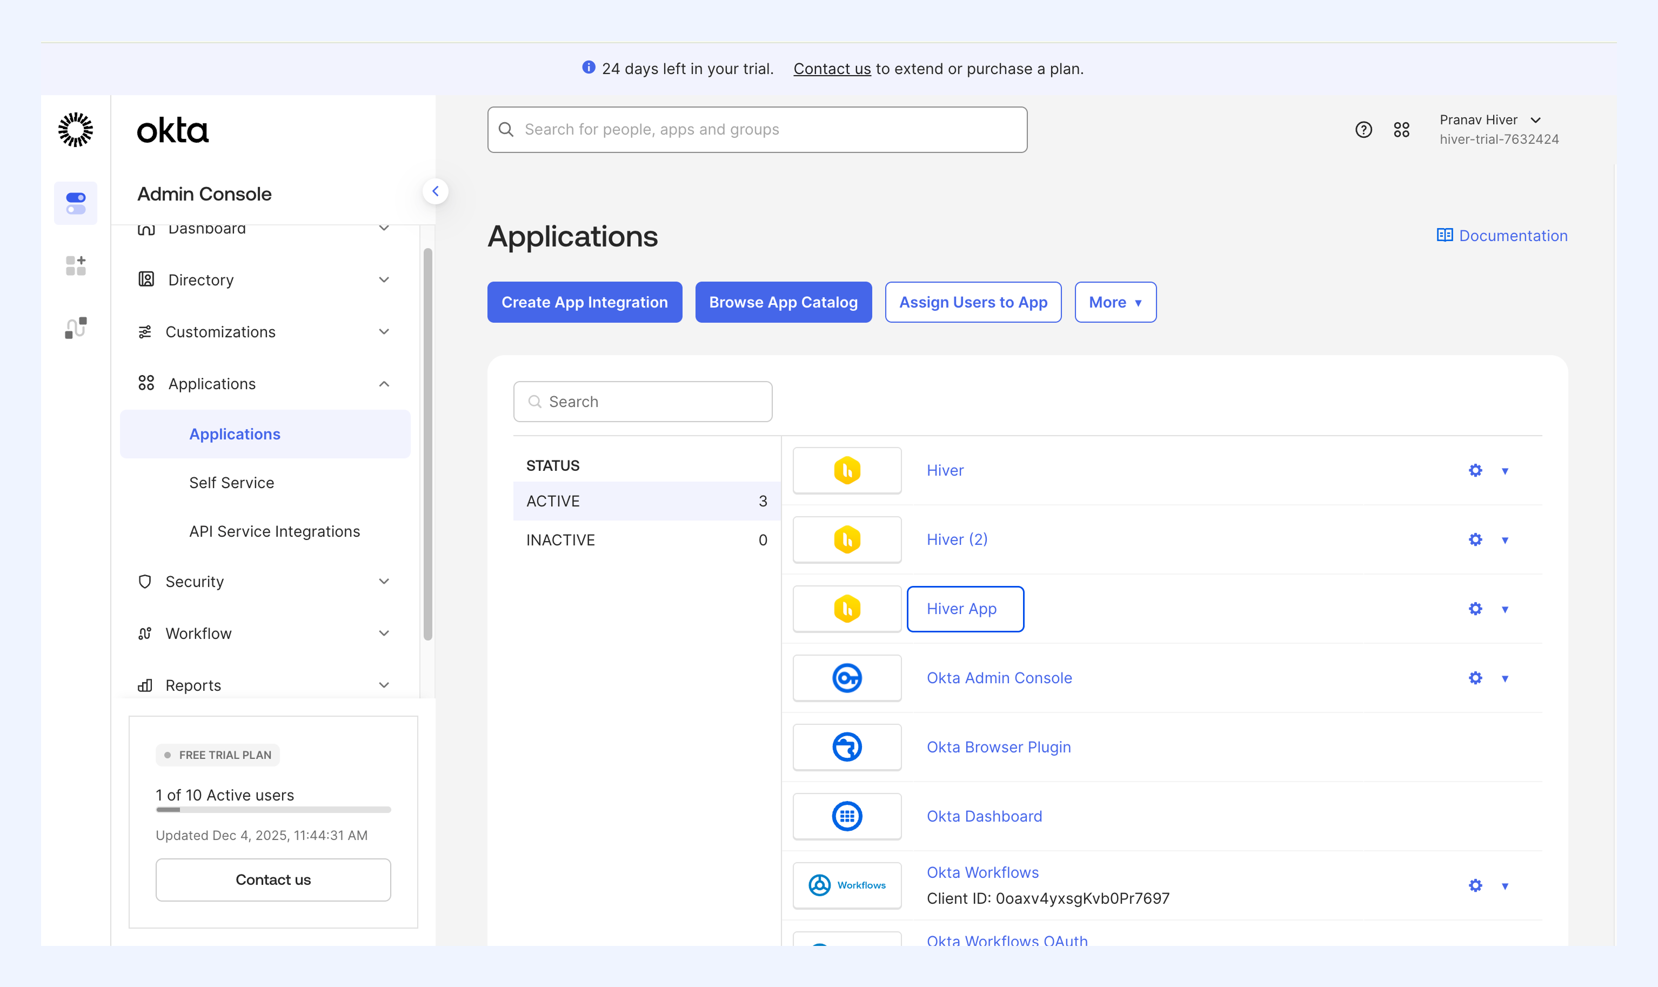Filter by ACTIVE status
This screenshot has width=1658, height=987.
[x=646, y=501]
